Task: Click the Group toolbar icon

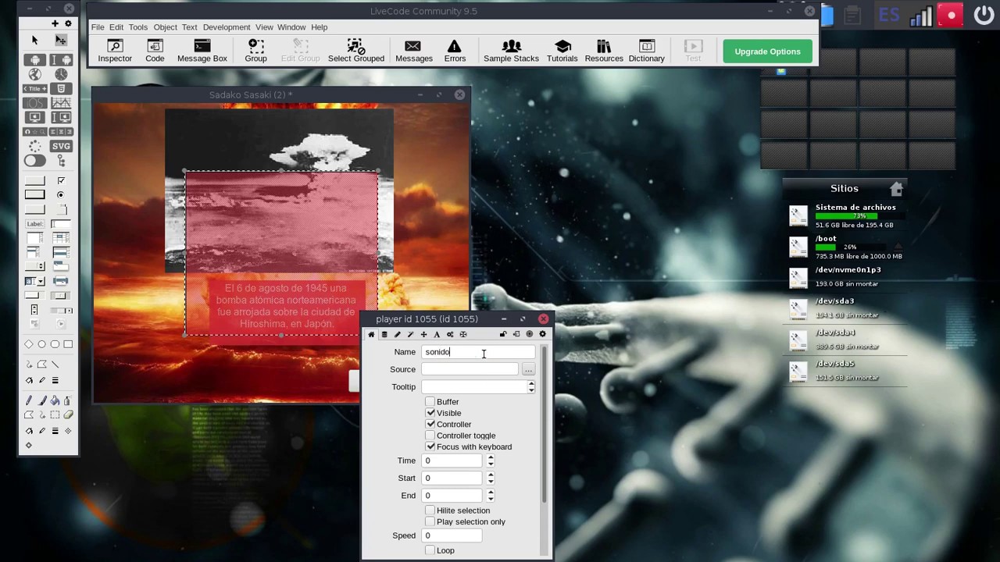Action: coord(255,51)
